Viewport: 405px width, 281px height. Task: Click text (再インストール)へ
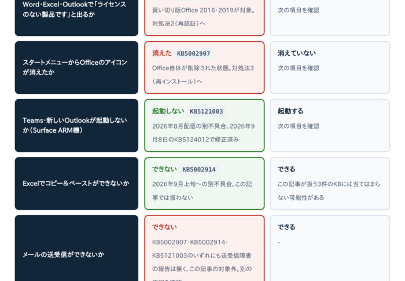(177, 82)
